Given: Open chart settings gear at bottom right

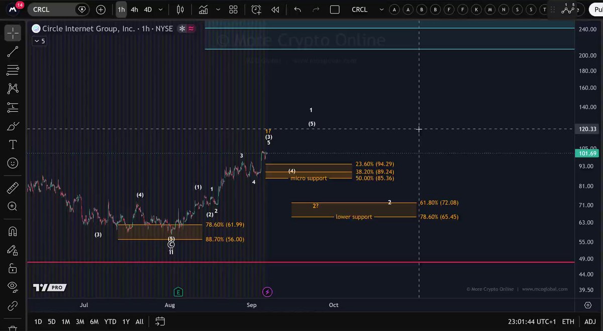Looking at the screenshot, I should coord(587,305).
